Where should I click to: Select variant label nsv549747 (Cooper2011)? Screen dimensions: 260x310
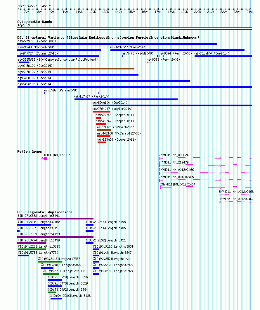(115, 121)
